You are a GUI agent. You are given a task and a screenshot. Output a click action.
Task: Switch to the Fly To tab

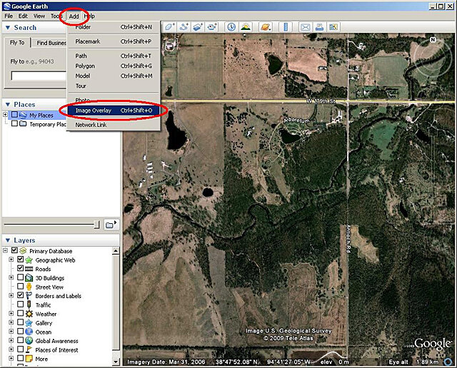19,43
